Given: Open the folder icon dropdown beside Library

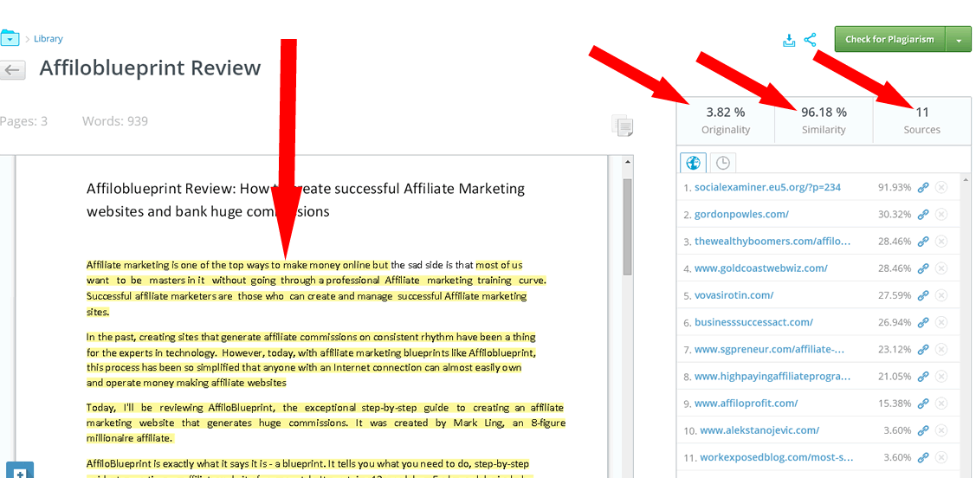Looking at the screenshot, I should point(10,38).
